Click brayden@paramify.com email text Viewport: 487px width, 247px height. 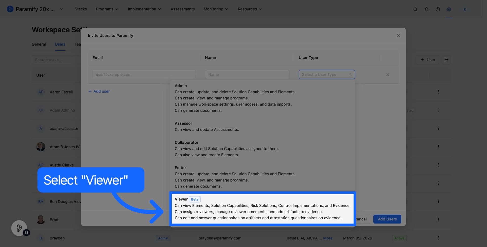click(220, 238)
